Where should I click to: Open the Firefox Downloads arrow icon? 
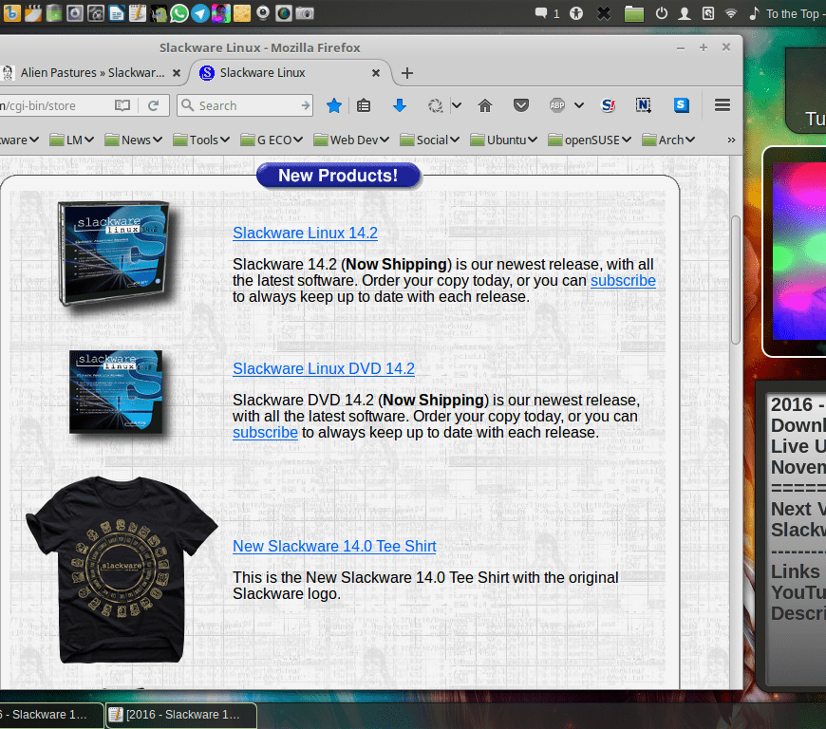(400, 105)
